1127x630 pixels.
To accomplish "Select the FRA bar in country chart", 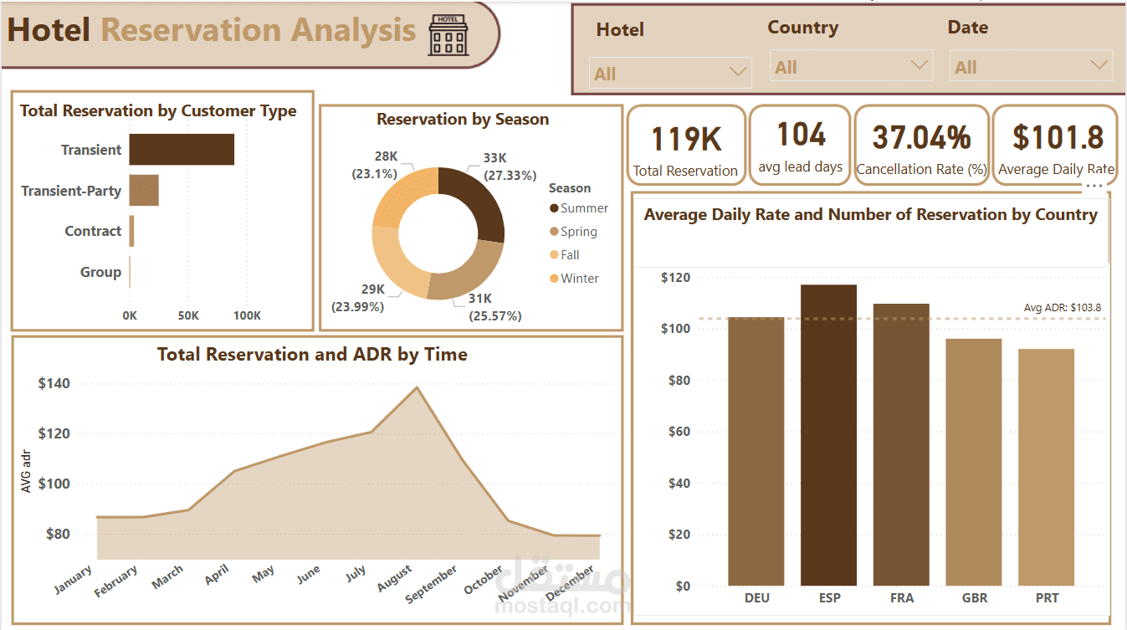I will (901, 444).
